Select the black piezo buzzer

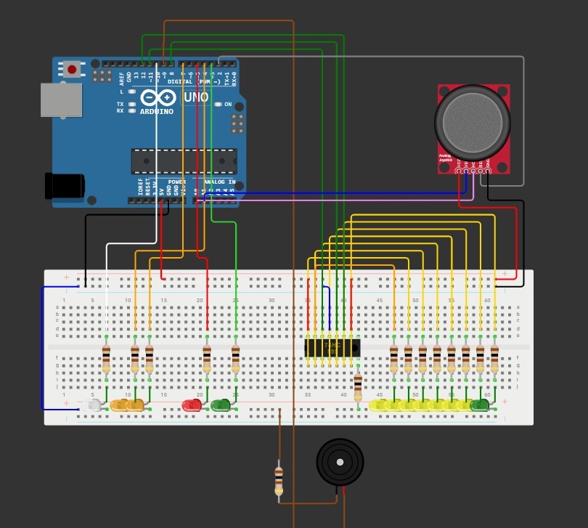340,462
